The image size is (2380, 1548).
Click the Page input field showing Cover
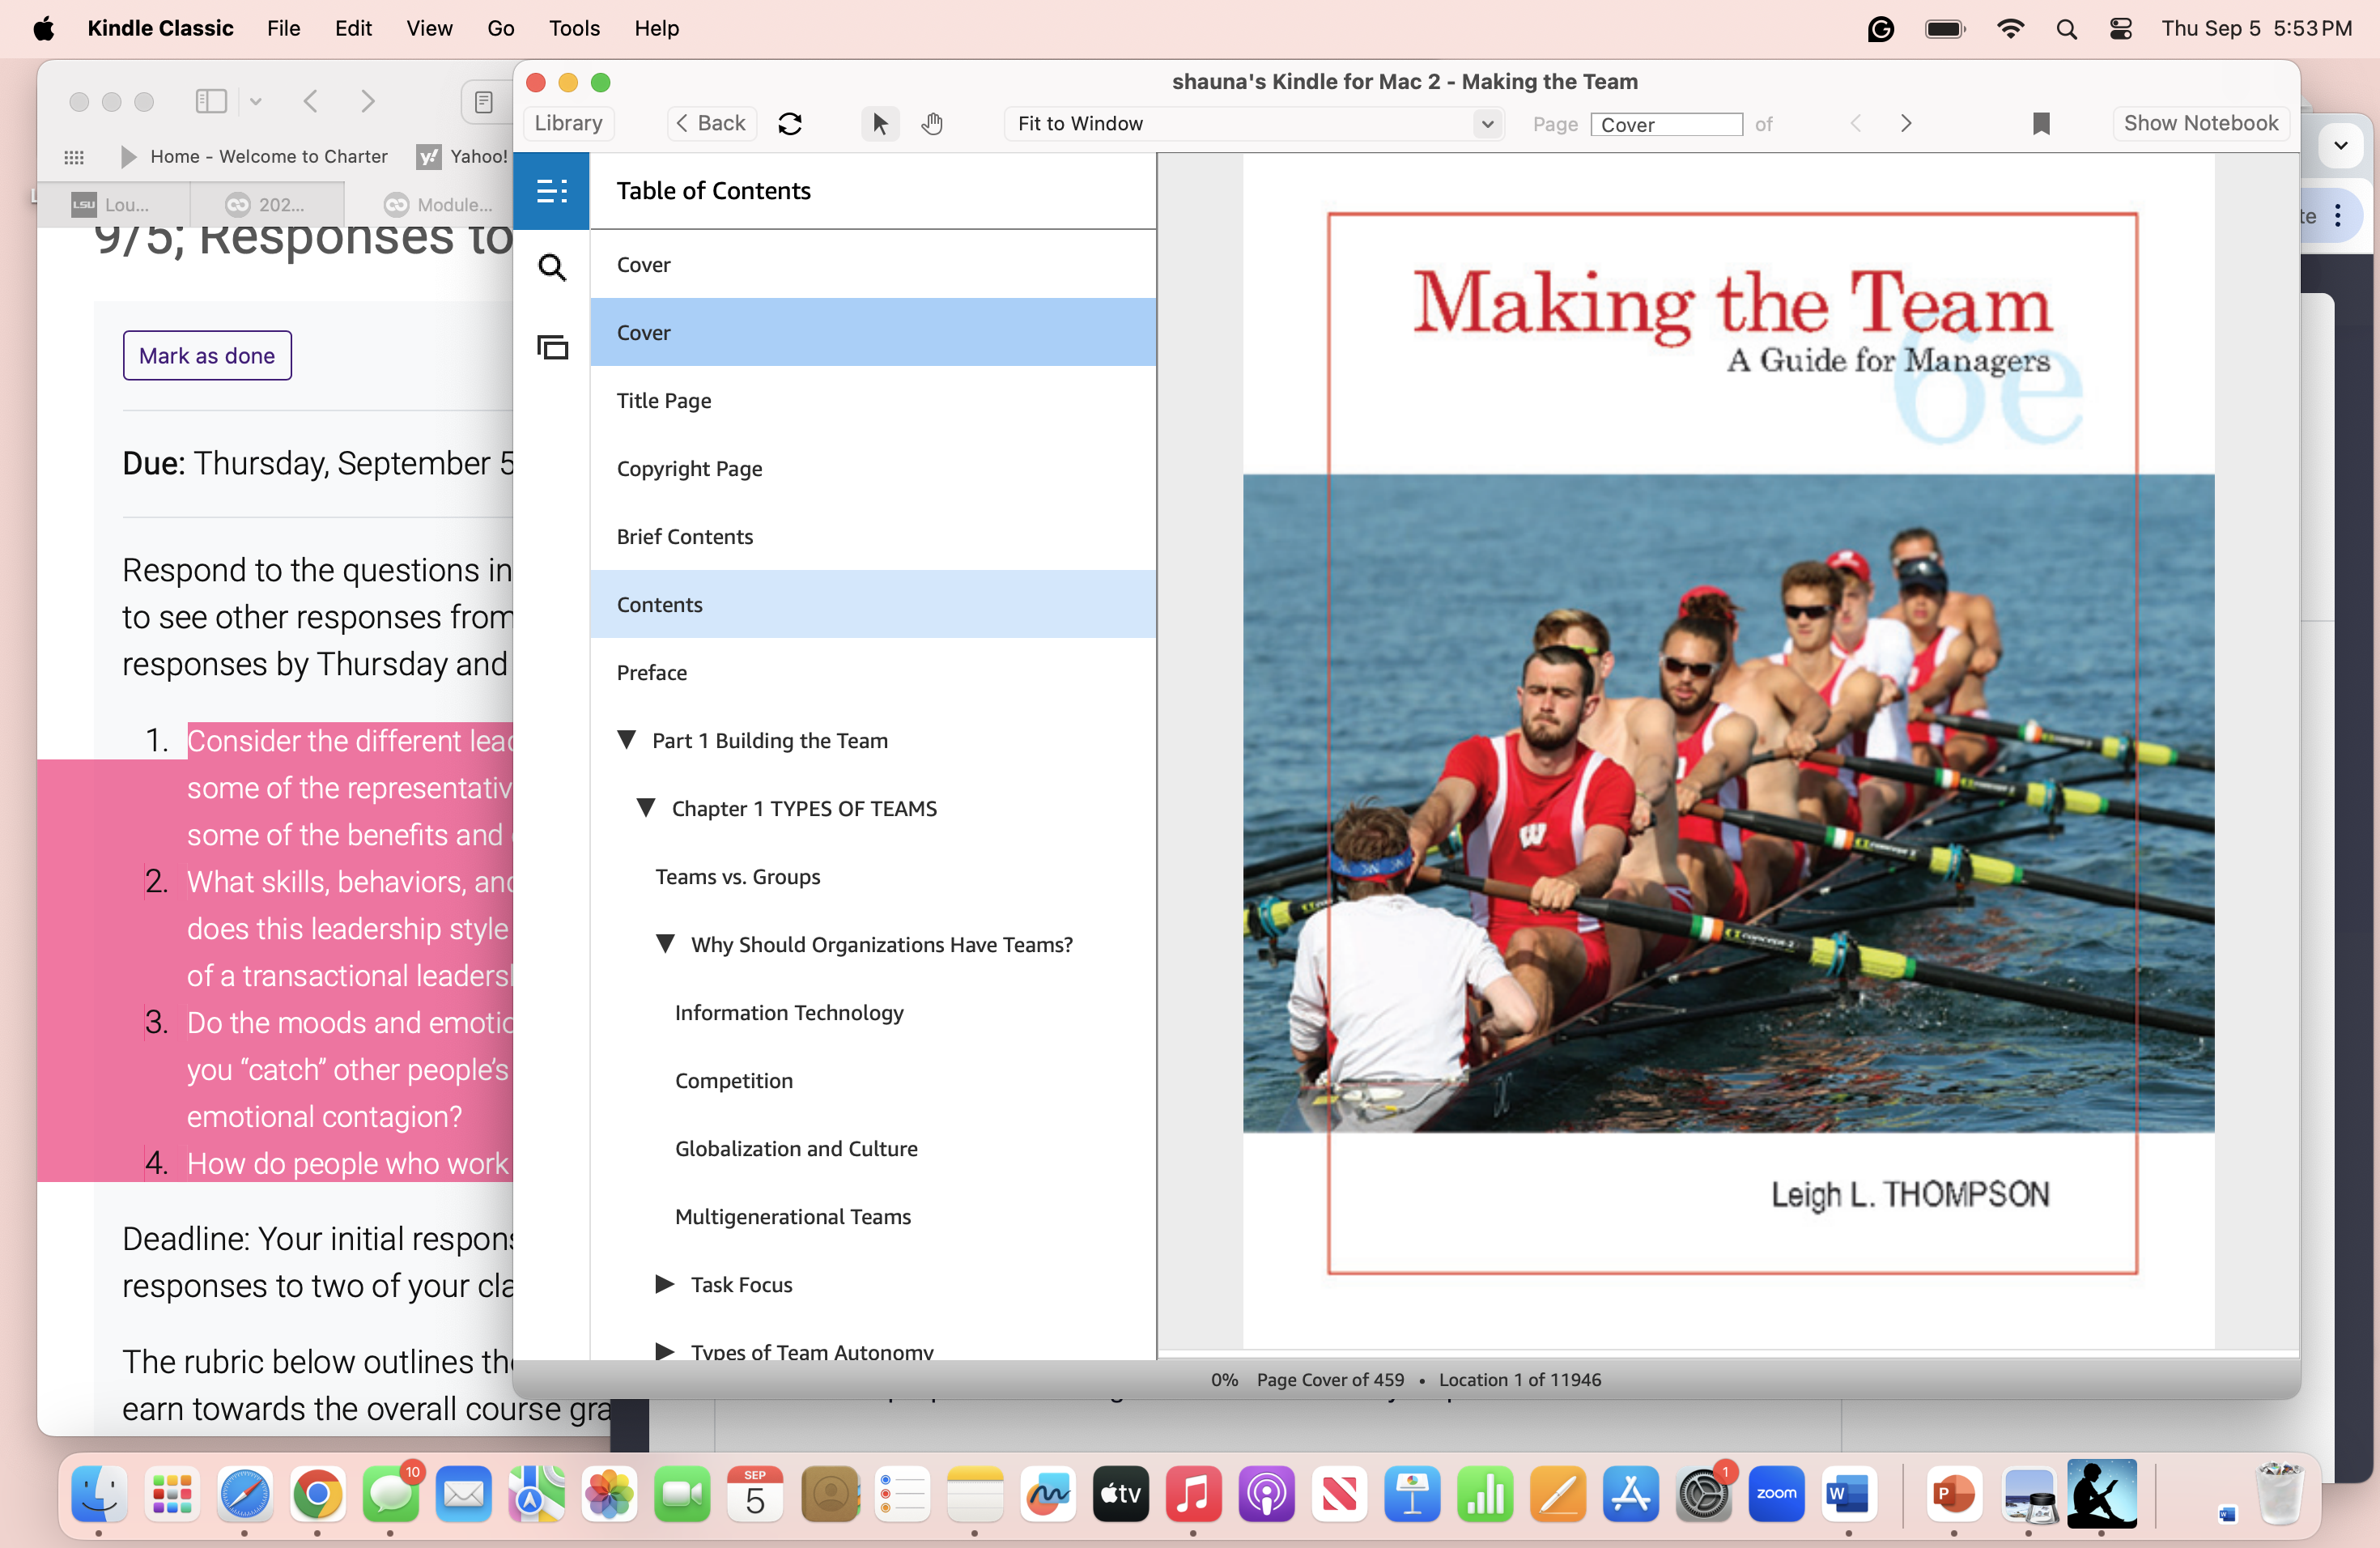(x=1665, y=124)
